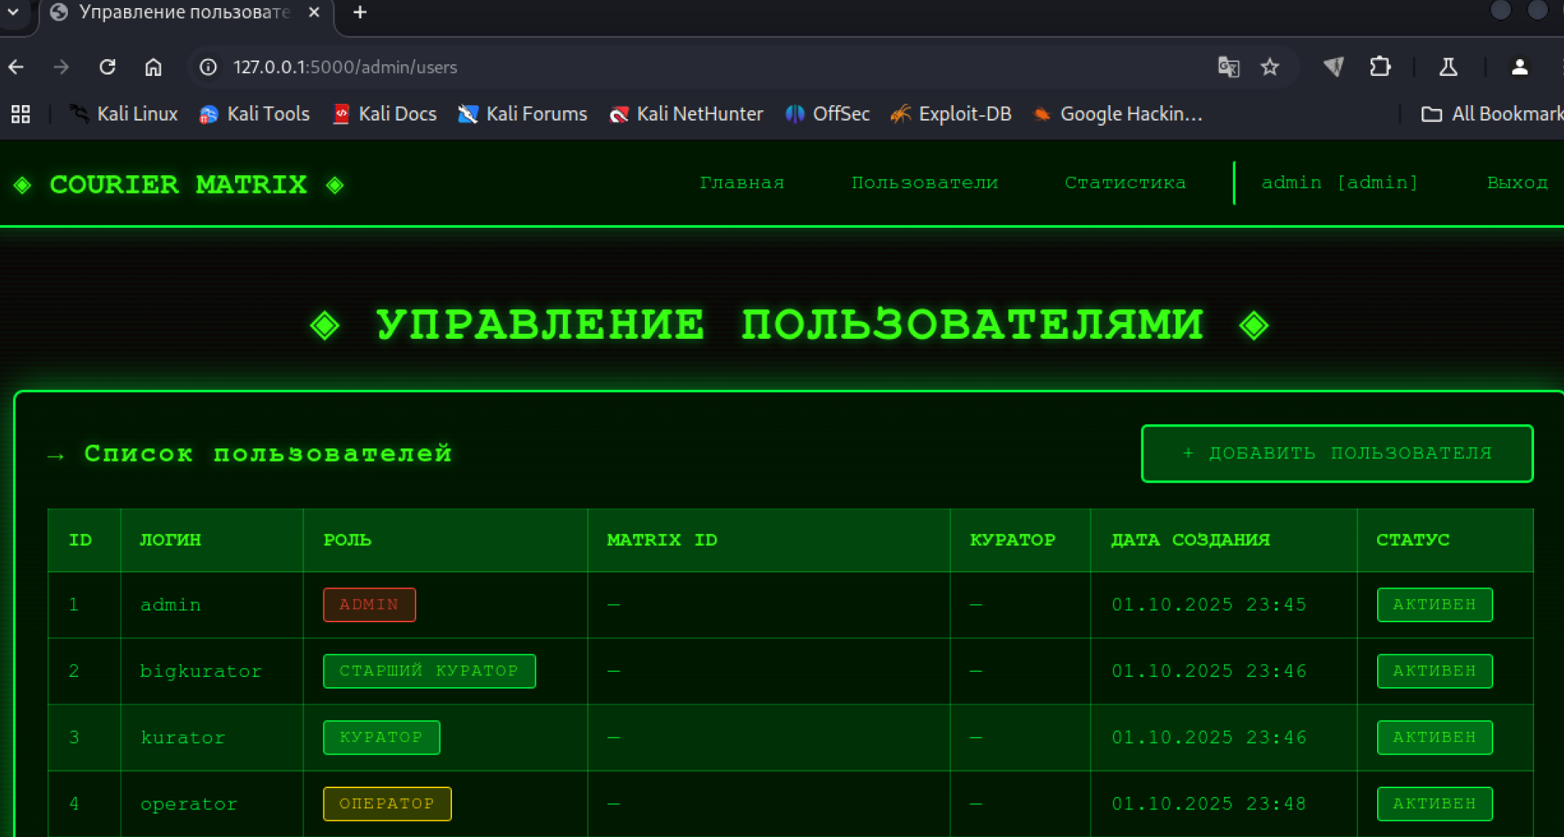The height and width of the screenshot is (837, 1564).
Task: Open the Chrome labs flask icon
Action: 1448,67
